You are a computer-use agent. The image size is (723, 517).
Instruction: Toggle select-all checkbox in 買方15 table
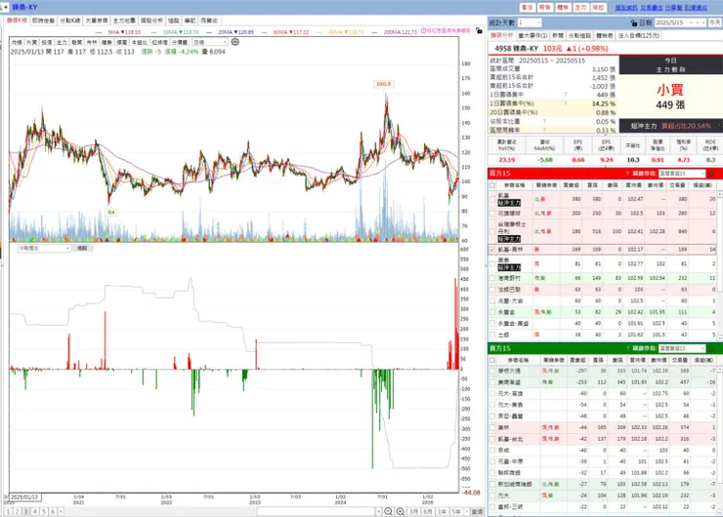coord(492,185)
